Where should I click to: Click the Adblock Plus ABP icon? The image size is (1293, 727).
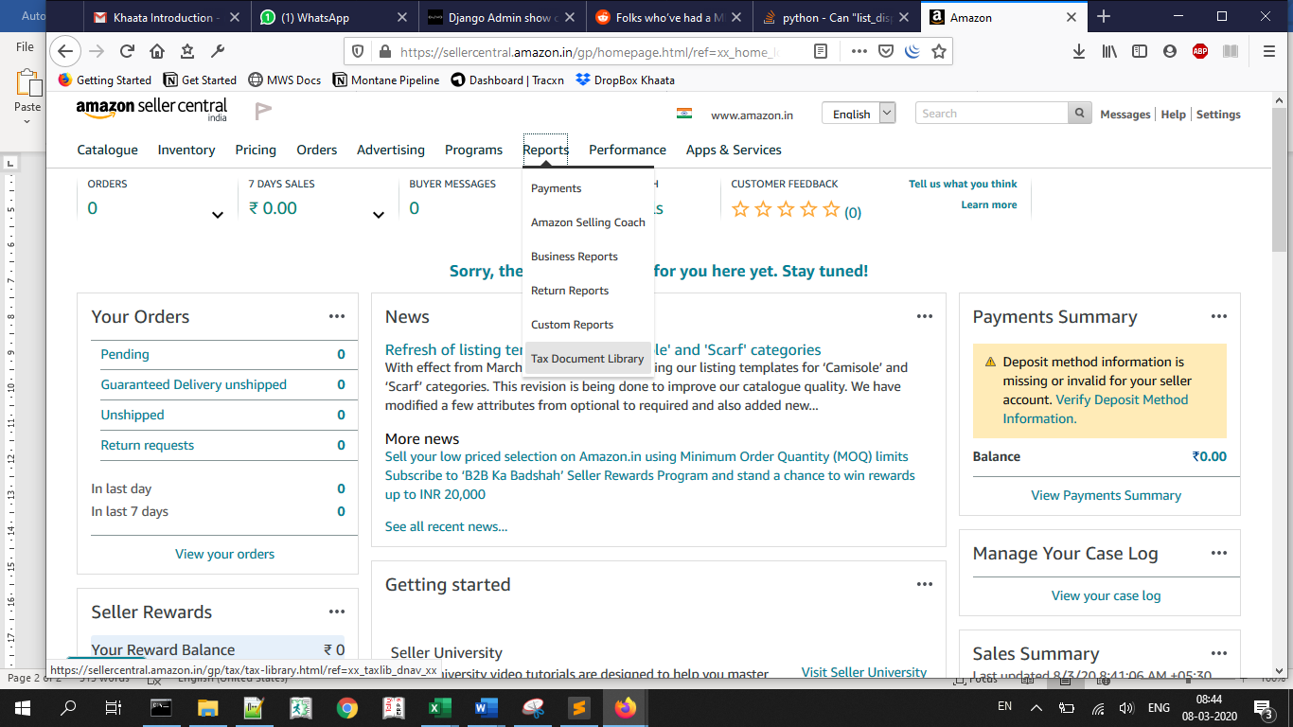point(1200,52)
